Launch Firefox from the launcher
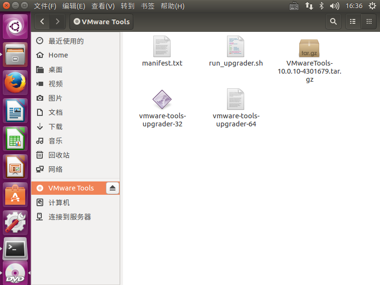This screenshot has height=285, width=380. pyautogui.click(x=15, y=83)
